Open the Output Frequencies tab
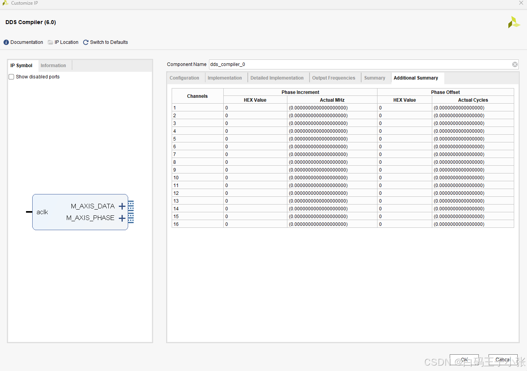The height and width of the screenshot is (371, 527). point(334,78)
